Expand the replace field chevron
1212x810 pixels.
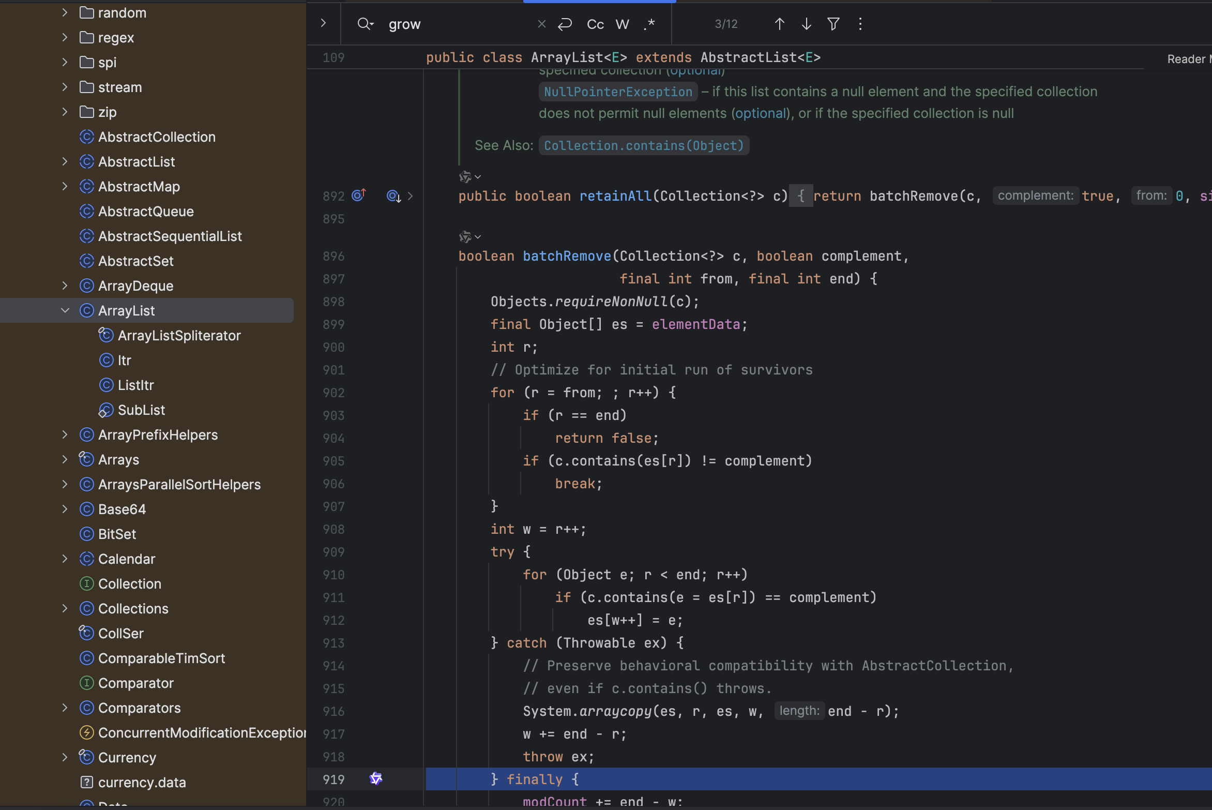[323, 23]
